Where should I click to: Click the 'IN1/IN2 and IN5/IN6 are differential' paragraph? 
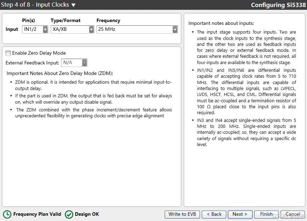pyautogui.click(x=246, y=91)
